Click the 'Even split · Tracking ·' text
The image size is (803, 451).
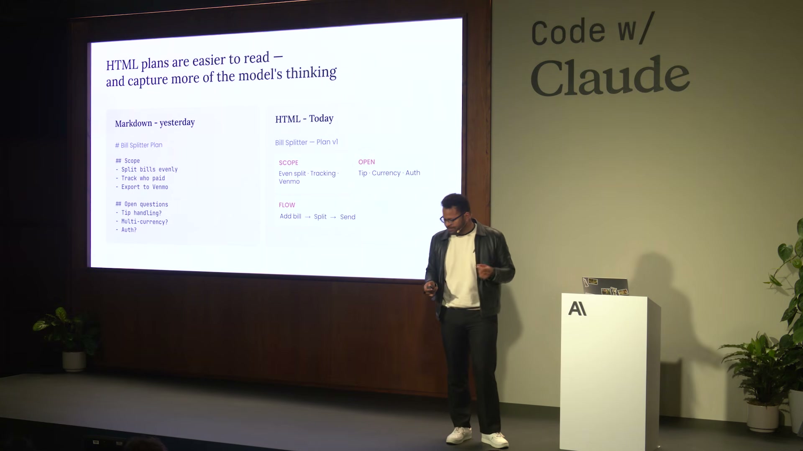[309, 173]
